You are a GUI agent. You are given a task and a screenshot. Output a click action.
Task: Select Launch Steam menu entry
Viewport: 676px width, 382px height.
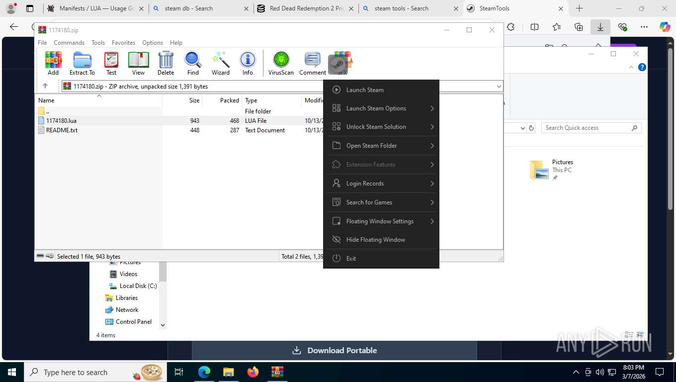[381, 90]
